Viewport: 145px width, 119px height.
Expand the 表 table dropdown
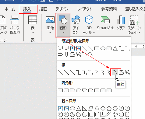tap(33, 25)
